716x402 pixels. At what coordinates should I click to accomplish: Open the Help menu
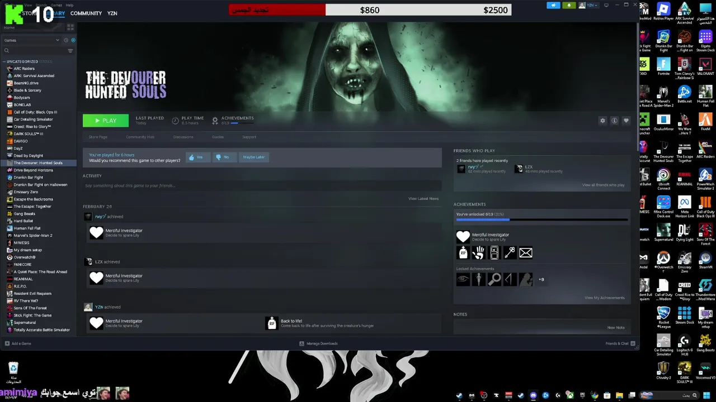pos(69,5)
